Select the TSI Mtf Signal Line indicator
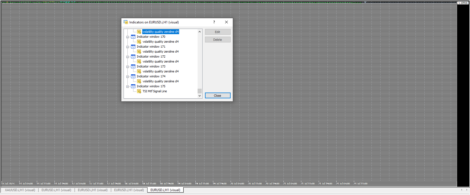 pos(155,91)
